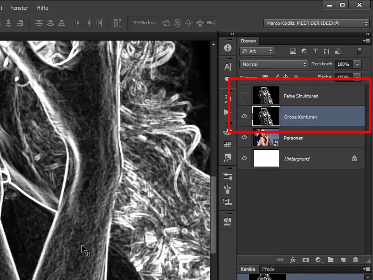
Task: Open the Swatches grid panel icon
Action: click(228, 144)
